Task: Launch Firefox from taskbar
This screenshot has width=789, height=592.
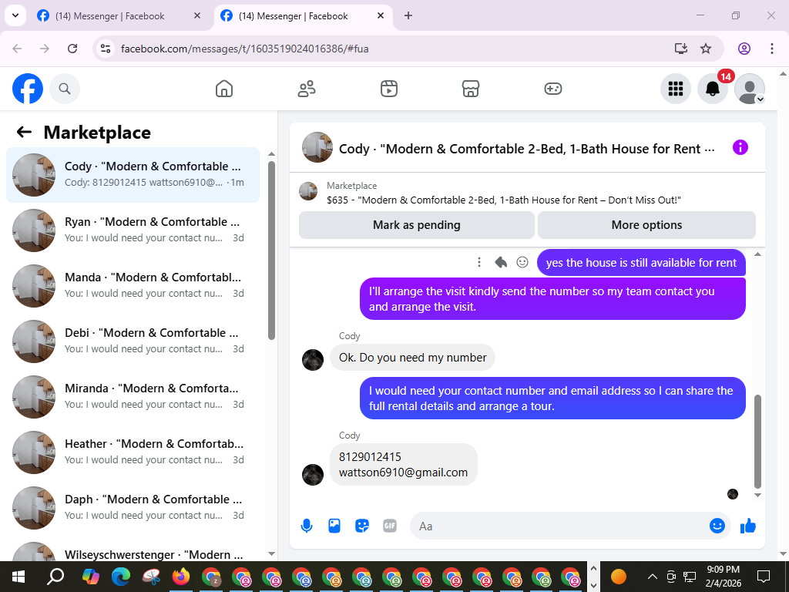Action: (180, 577)
